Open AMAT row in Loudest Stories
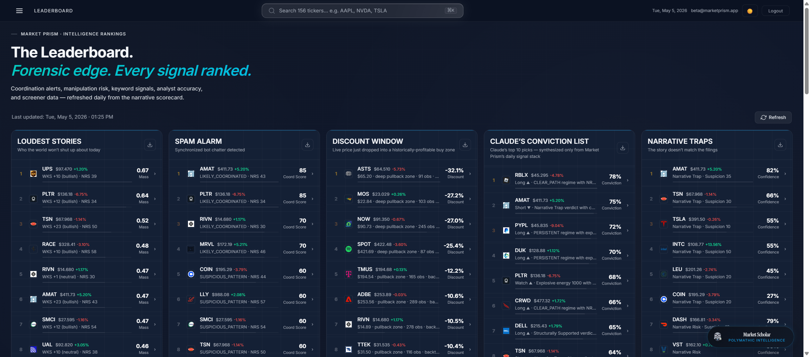The width and height of the screenshot is (810, 357). [87, 299]
